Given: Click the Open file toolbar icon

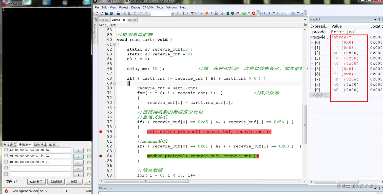Looking at the screenshot, I should 102,13.
